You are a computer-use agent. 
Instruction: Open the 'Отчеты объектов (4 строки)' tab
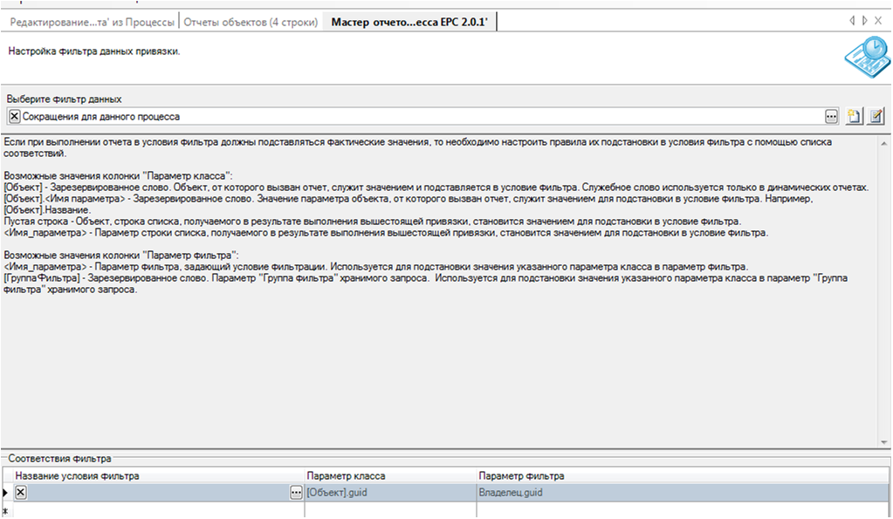pyautogui.click(x=250, y=21)
